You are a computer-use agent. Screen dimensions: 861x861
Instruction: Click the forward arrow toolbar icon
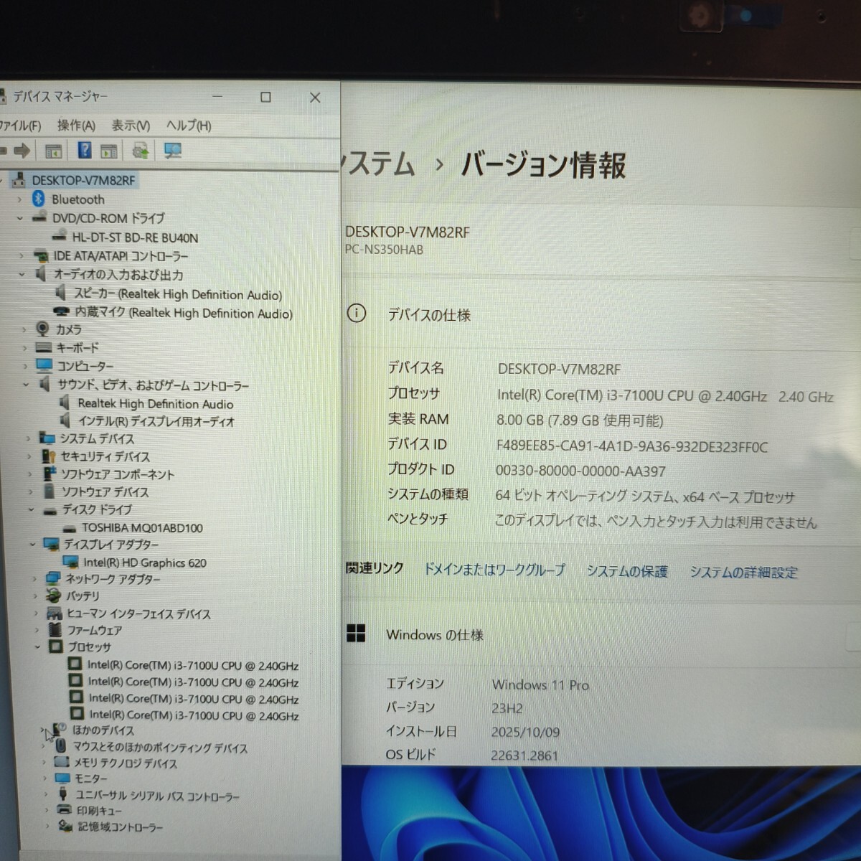pyautogui.click(x=22, y=151)
